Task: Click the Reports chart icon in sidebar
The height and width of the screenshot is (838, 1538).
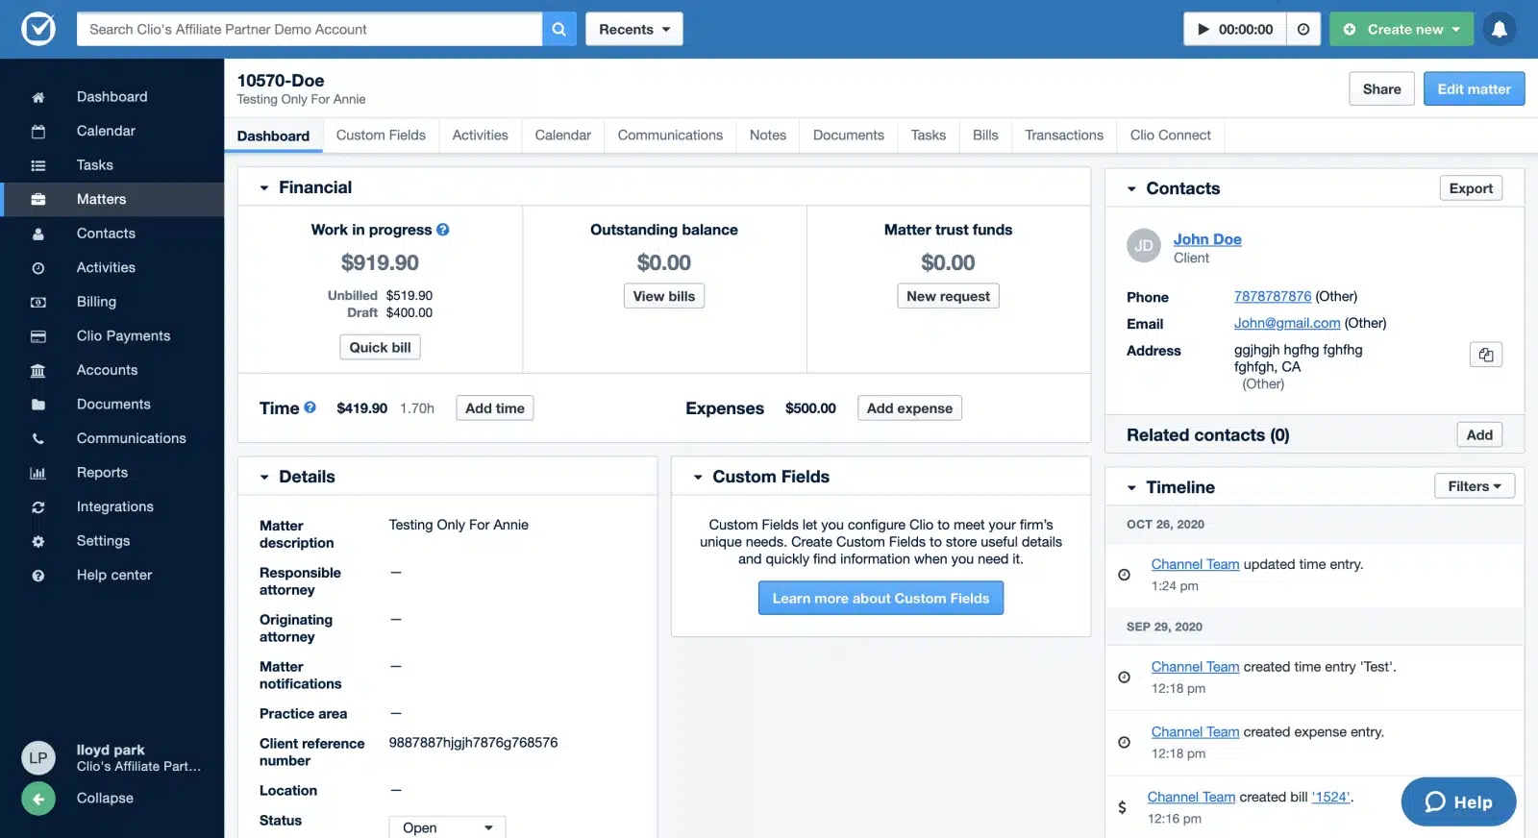Action: (x=38, y=473)
